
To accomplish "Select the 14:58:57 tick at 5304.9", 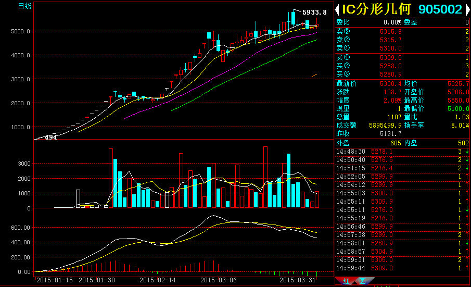I will click(402, 252).
